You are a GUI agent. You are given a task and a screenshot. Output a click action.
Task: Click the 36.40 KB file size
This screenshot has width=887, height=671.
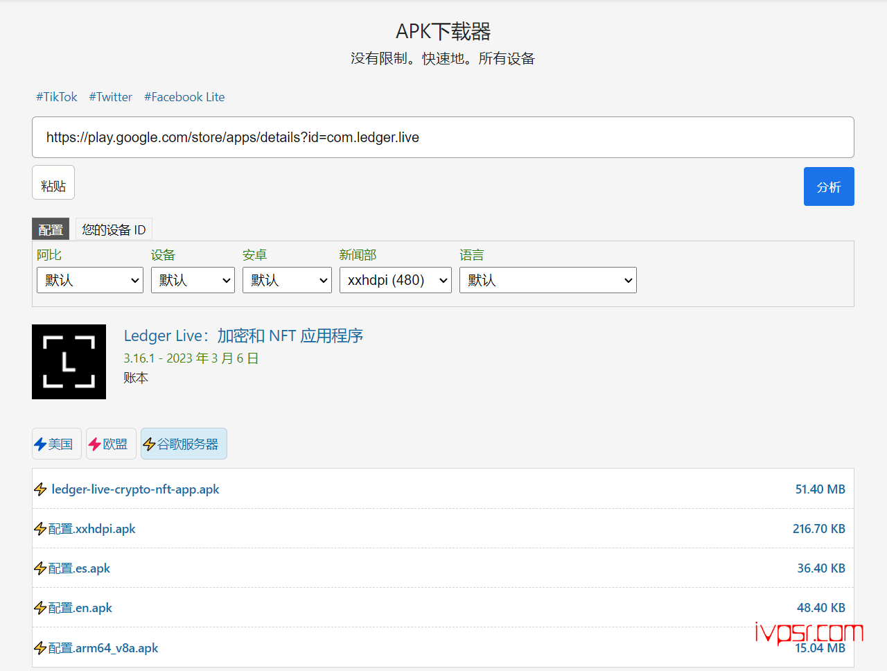click(x=821, y=568)
